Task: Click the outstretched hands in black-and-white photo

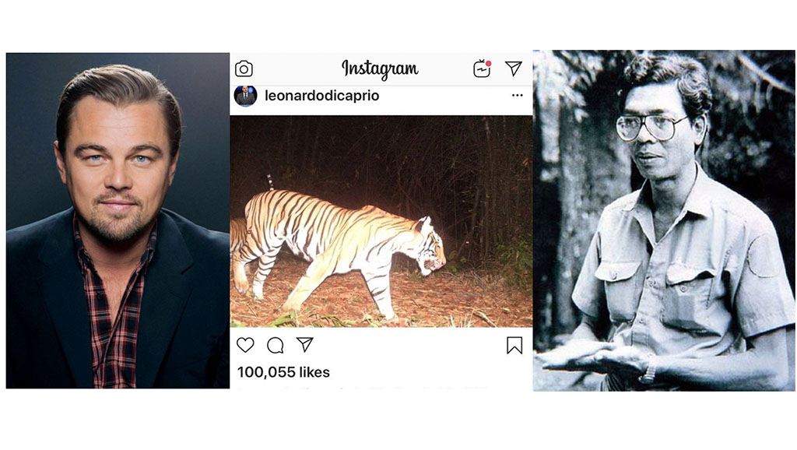Action: [x=592, y=357]
